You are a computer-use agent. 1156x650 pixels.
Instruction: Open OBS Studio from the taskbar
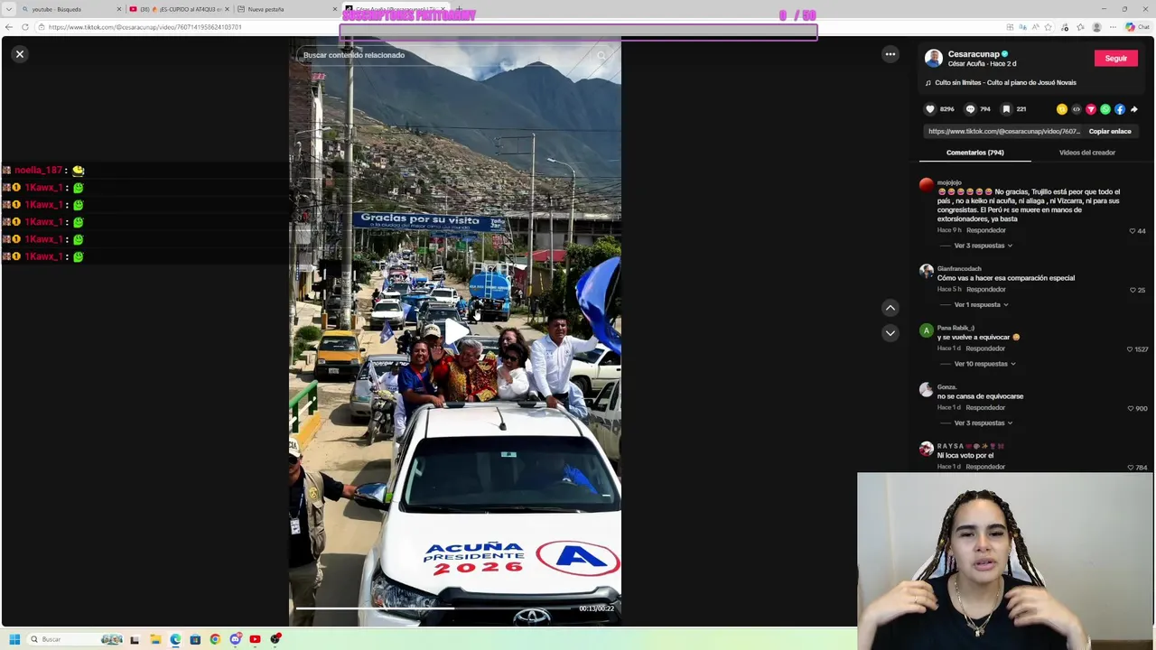click(275, 639)
